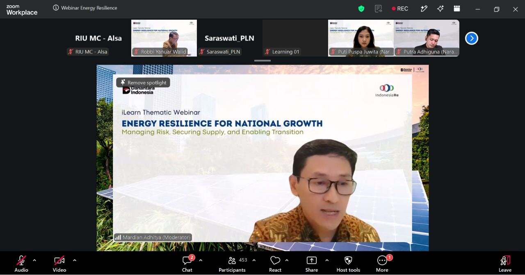Open the AI Companion sparkle icon

[441, 9]
